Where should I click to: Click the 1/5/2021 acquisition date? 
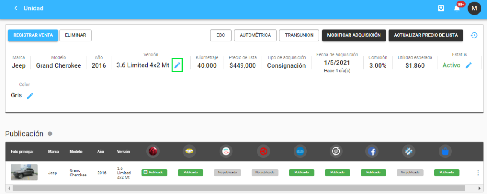pyautogui.click(x=337, y=62)
